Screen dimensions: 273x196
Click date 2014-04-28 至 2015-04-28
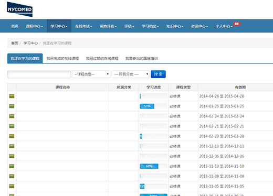(222, 96)
